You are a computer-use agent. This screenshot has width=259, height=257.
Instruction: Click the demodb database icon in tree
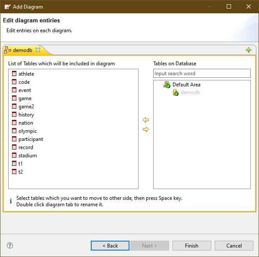pos(176,92)
